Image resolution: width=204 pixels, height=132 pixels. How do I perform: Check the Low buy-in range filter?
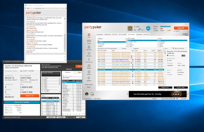129,44
